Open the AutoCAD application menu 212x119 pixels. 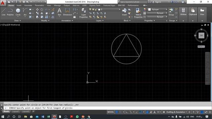click(3, 3)
